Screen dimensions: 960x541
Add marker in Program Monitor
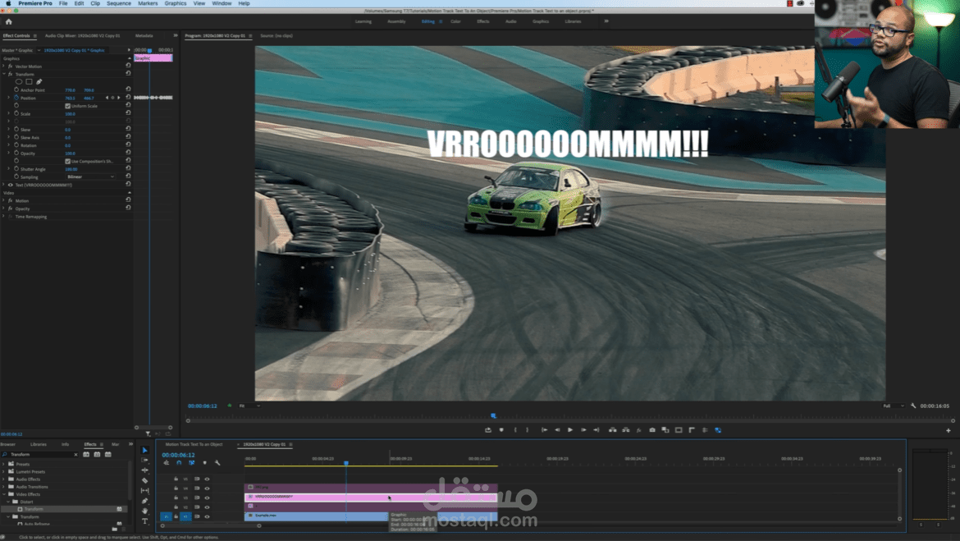click(x=501, y=430)
